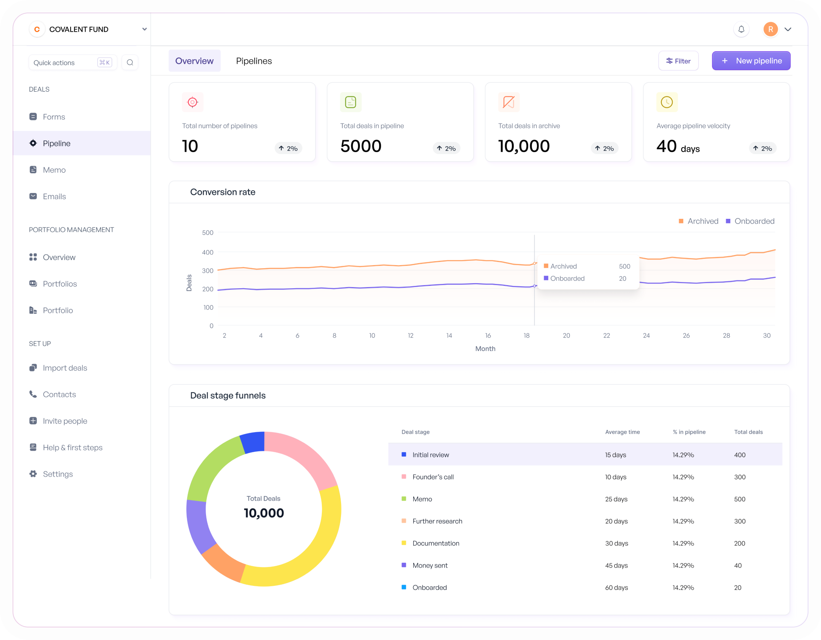Click the green document icon on deals card
The width and height of the screenshot is (821, 640).
point(350,102)
